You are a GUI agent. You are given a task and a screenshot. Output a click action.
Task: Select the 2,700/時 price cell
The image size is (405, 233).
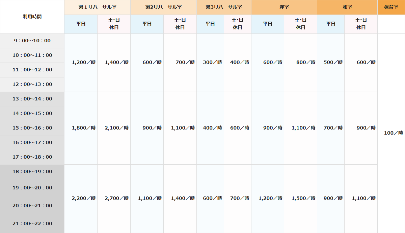[x=116, y=198]
